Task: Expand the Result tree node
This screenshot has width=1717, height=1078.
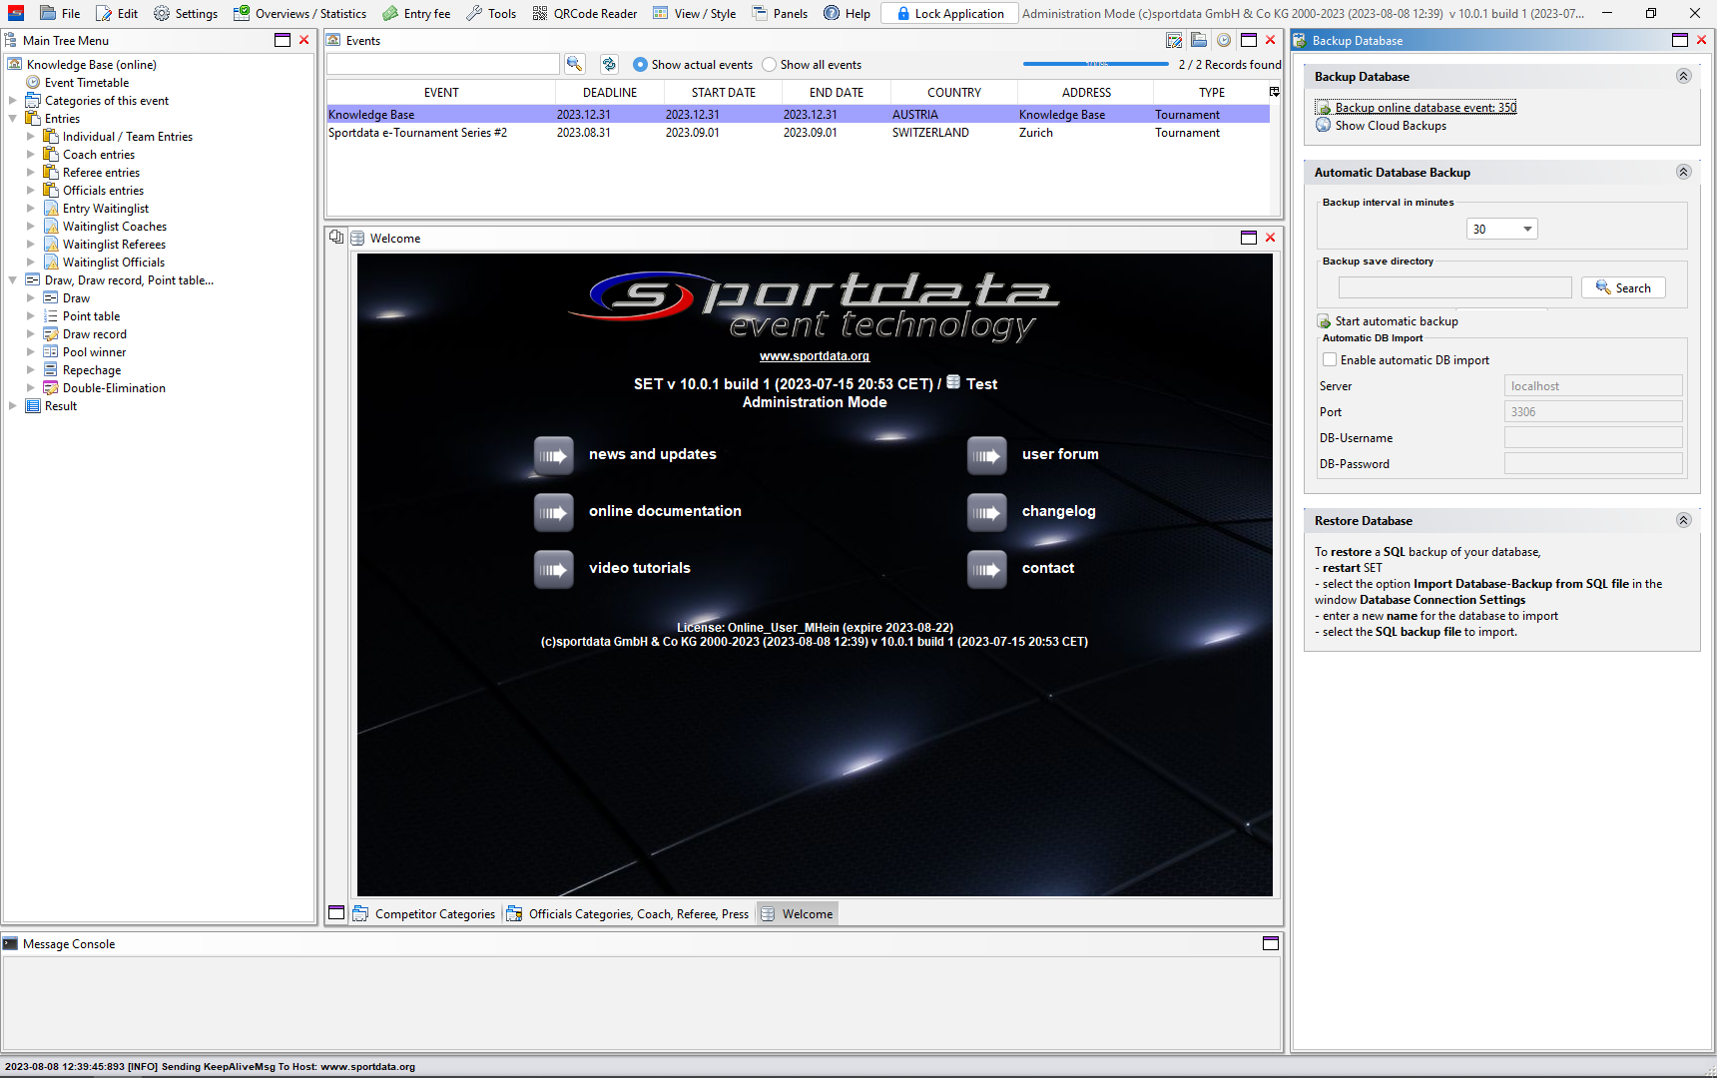Action: tap(13, 406)
